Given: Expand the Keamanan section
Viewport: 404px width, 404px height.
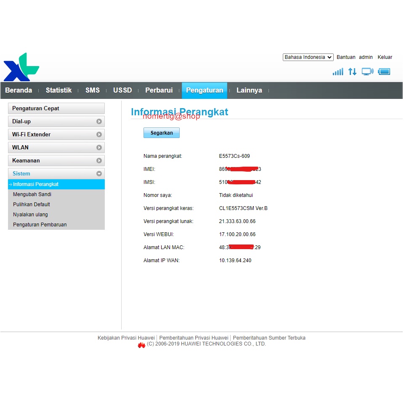Looking at the screenshot, I should (x=56, y=160).
